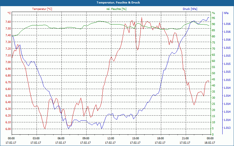Select the red 'Temperatur [°C]' legend label
Screen dimensions: 234x146
click(42, 9)
